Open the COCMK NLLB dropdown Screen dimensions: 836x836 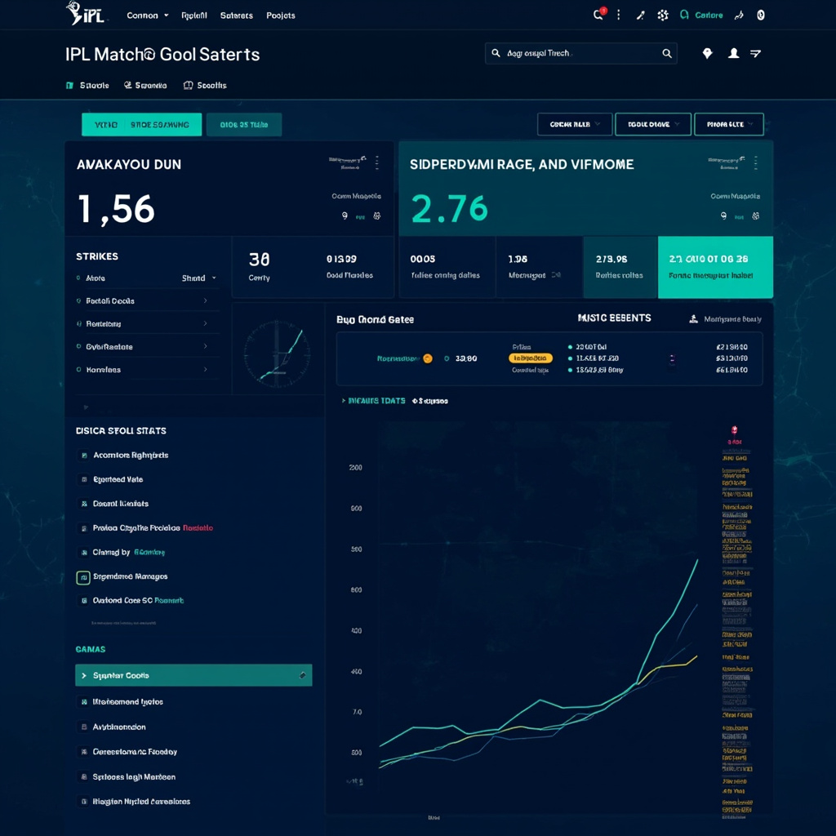574,124
